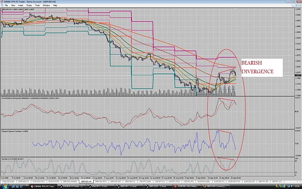Switch to the EURUSD,M5 chart tab
This screenshot has height=189, width=302.
pyautogui.click(x=54, y=181)
